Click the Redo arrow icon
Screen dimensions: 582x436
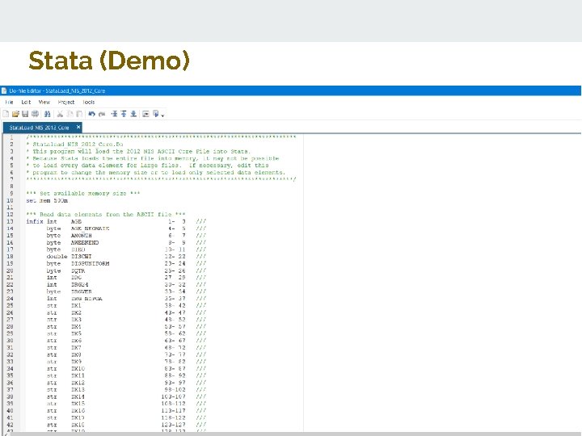pyautogui.click(x=102, y=114)
